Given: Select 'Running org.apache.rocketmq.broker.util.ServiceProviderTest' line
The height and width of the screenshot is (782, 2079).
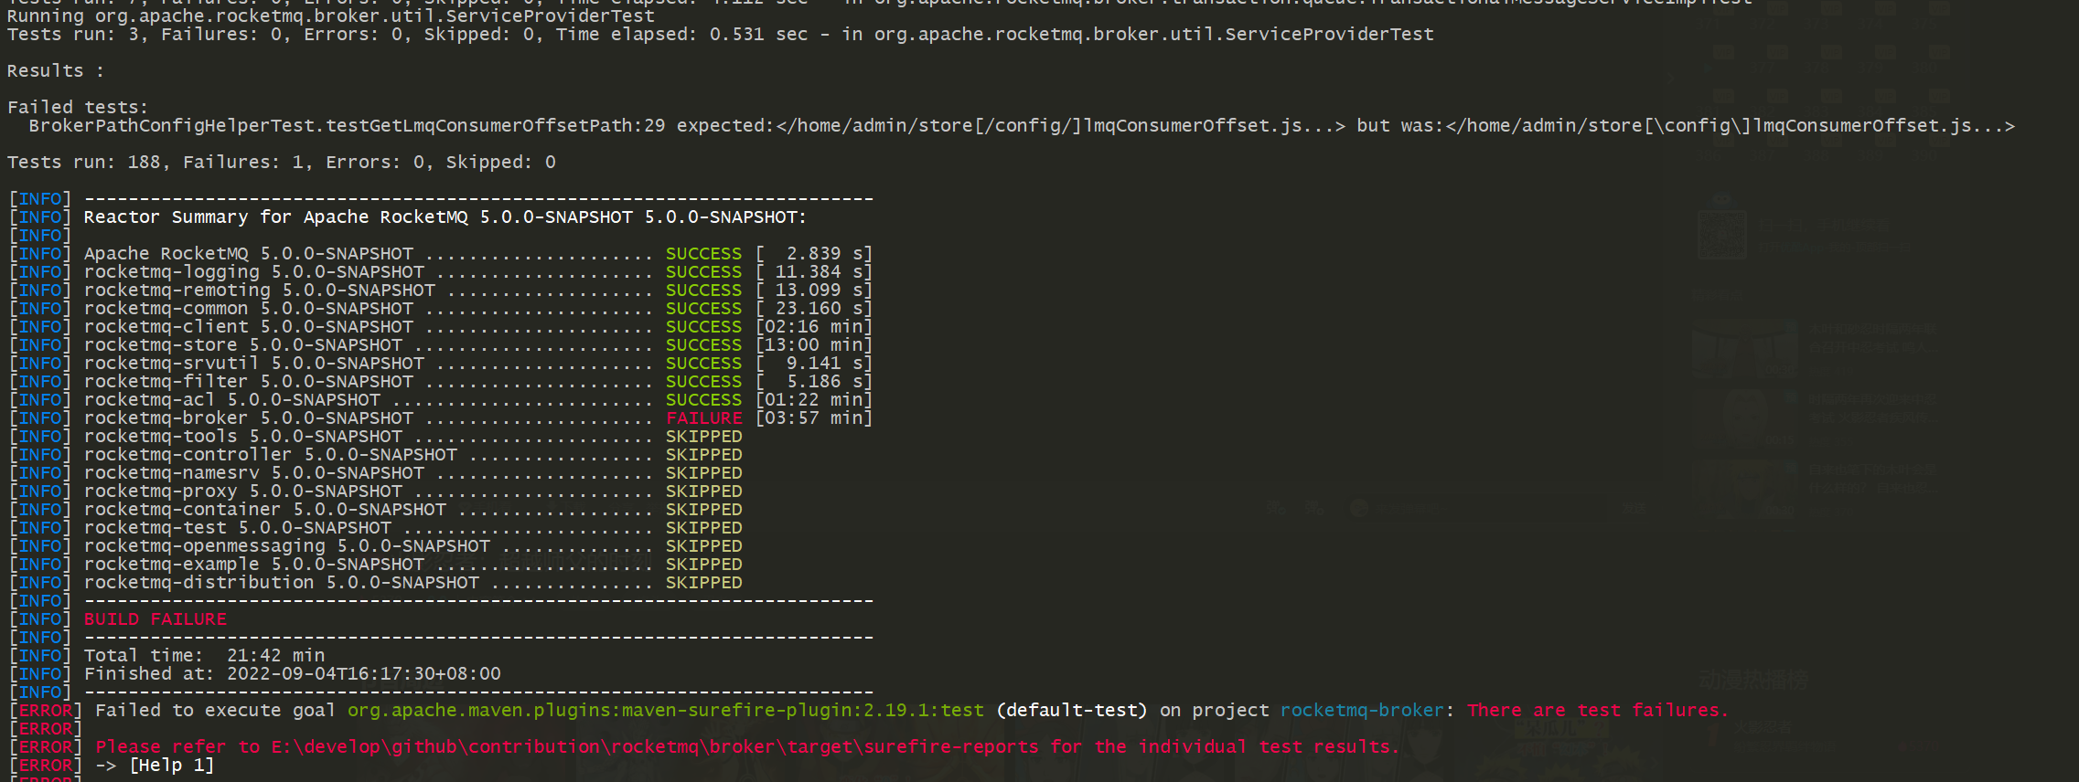Looking at the screenshot, I should (x=331, y=16).
